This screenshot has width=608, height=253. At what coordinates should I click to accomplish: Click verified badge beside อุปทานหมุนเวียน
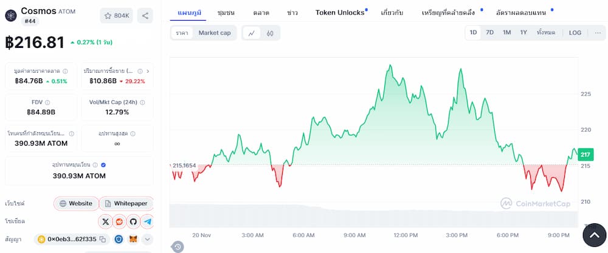tap(103, 165)
